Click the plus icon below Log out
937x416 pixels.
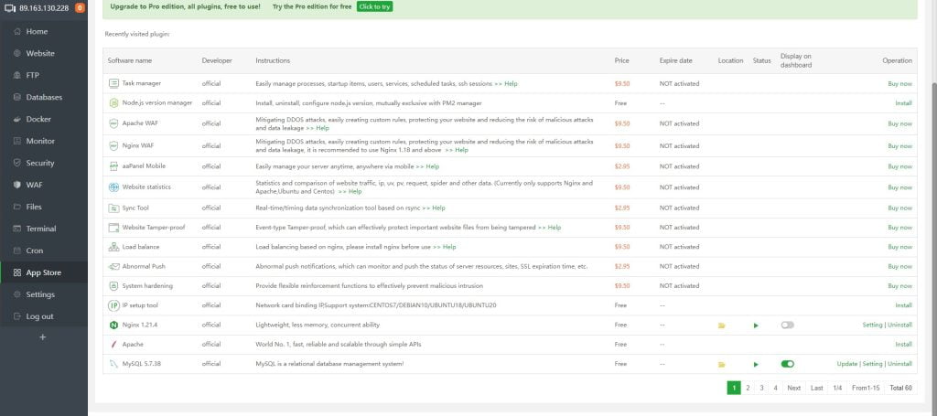pyautogui.click(x=42, y=337)
